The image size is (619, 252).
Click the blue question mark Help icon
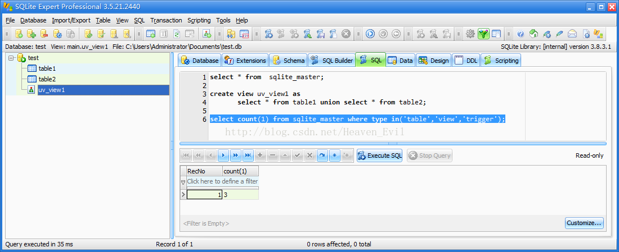(x=521, y=34)
